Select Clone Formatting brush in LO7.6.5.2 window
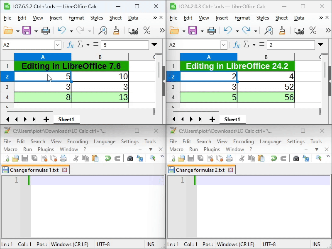Screen dimensions: 332x249 point(116,30)
